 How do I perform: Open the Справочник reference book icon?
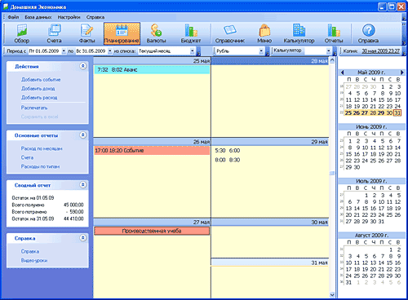tap(230, 33)
